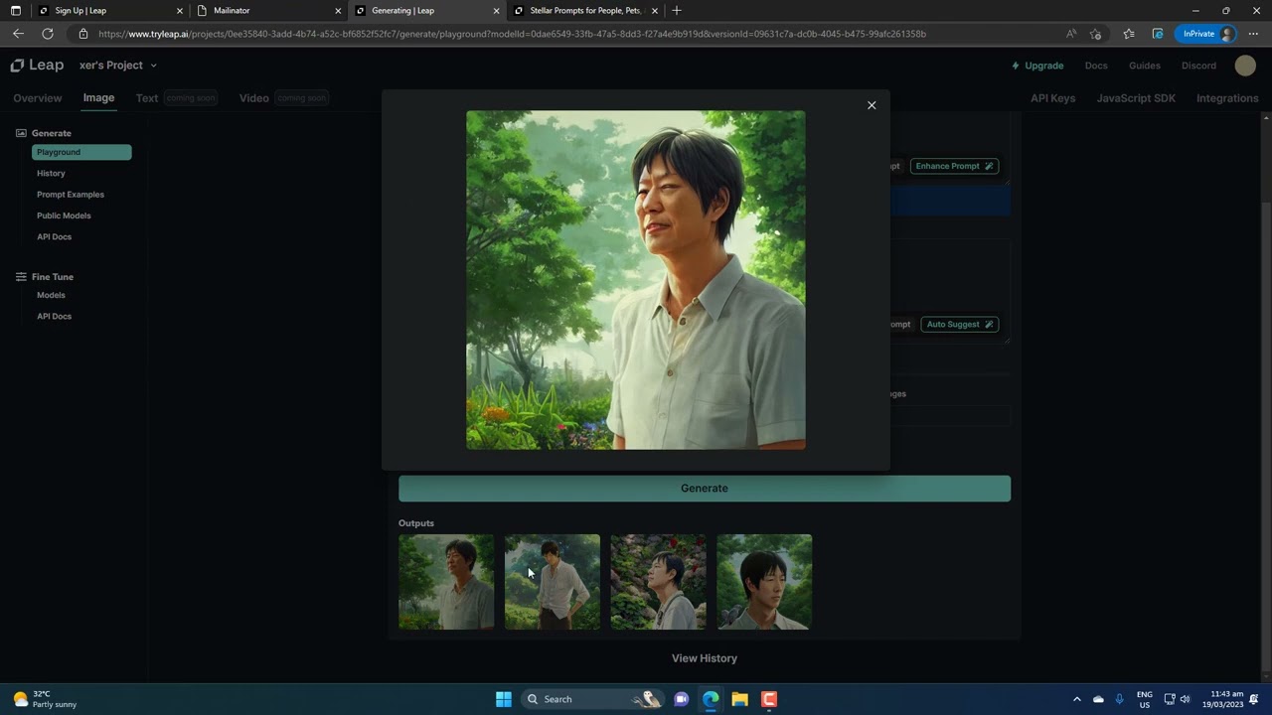Select the second output thumbnail
The image size is (1272, 715).
coord(552,582)
